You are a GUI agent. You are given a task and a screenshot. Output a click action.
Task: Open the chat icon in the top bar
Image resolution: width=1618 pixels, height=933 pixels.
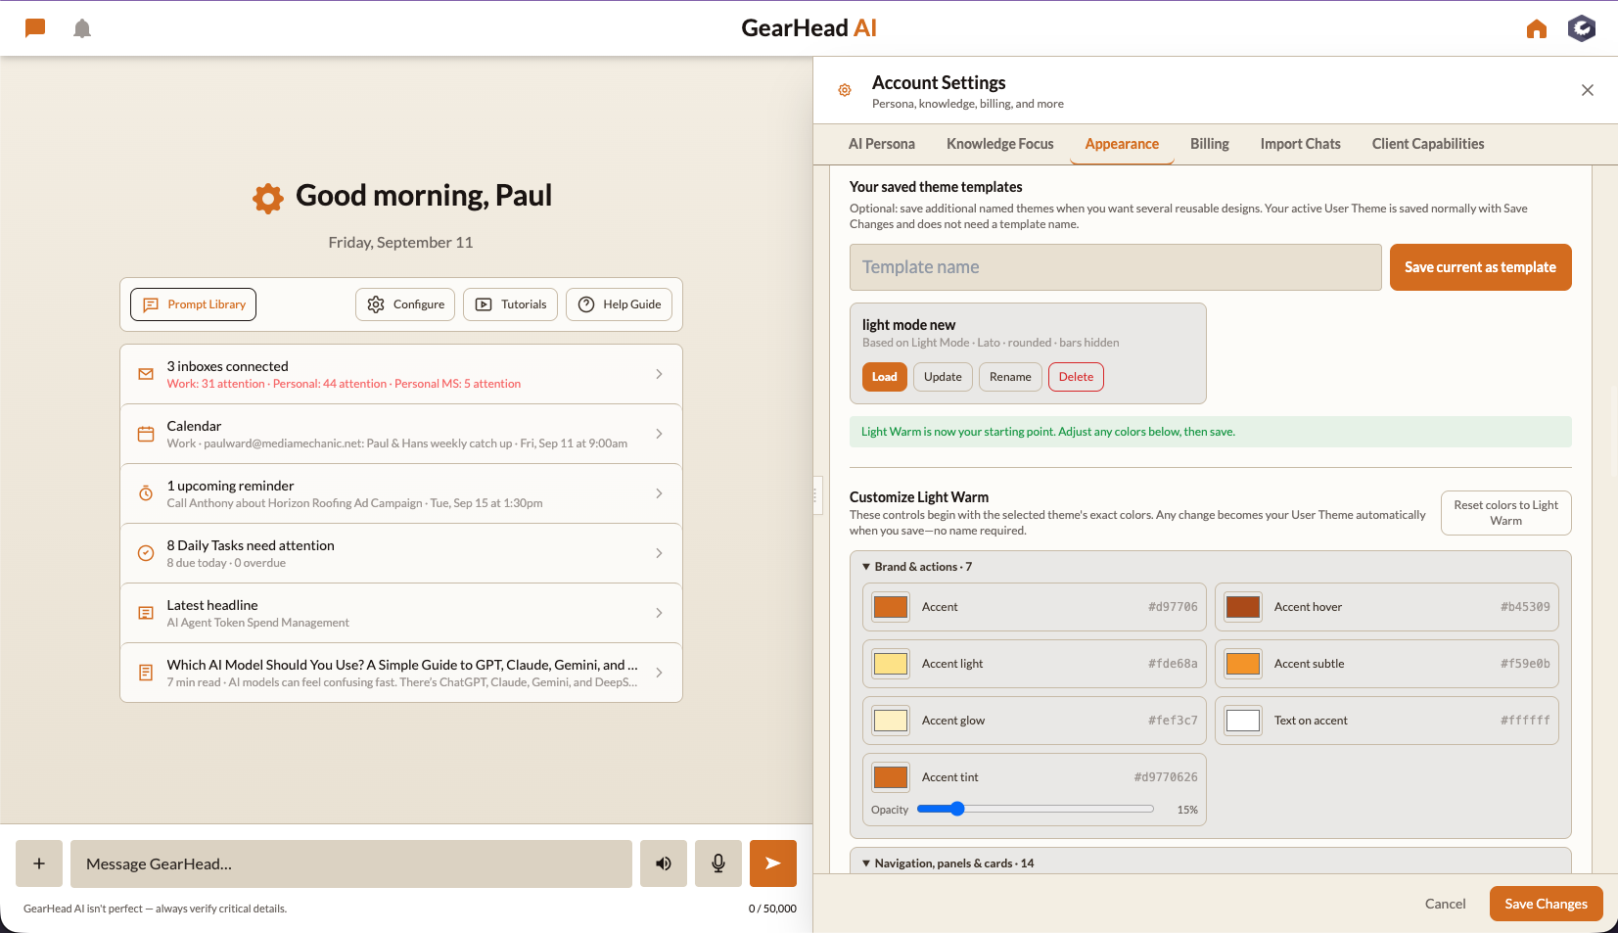[x=35, y=28]
